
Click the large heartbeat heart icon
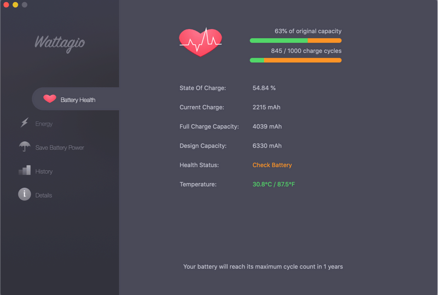pos(200,42)
